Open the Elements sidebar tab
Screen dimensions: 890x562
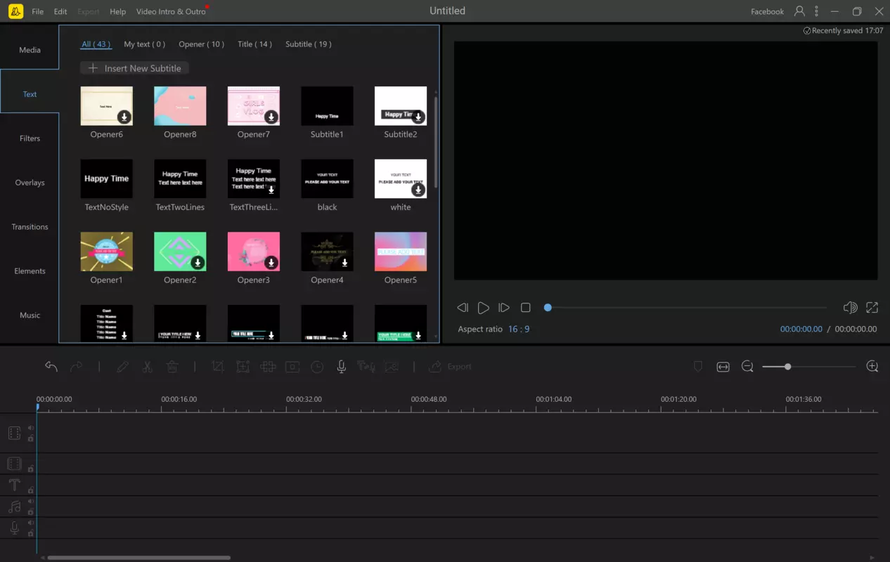pyautogui.click(x=30, y=271)
